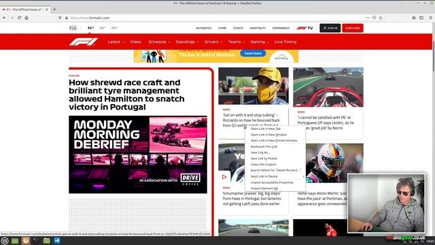Screen dimensions: 435x245
Task: Play the Schumacher article video icon
Action: 224,177
